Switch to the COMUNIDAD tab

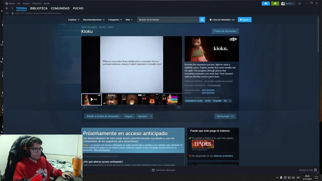coord(60,8)
